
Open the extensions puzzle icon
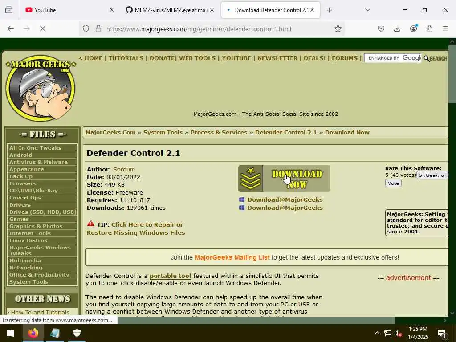tap(429, 28)
